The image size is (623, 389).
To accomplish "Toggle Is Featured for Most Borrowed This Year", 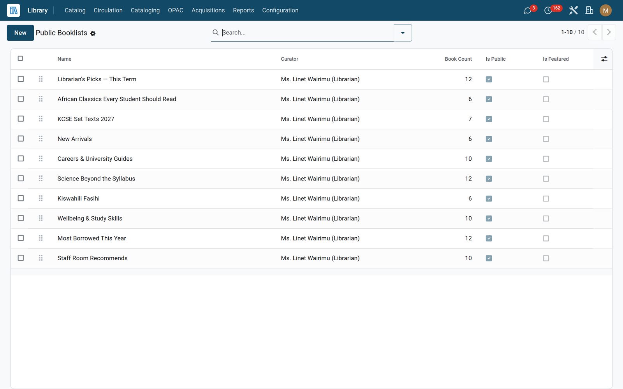I will point(546,238).
